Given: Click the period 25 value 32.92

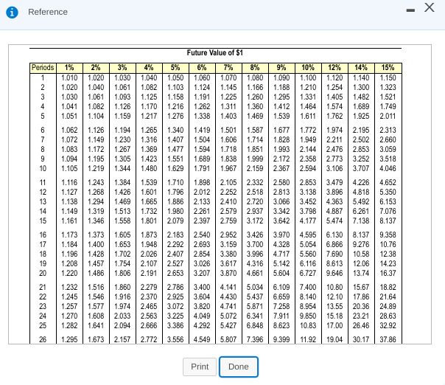Looking at the screenshot, I should pyautogui.click(x=388, y=325).
